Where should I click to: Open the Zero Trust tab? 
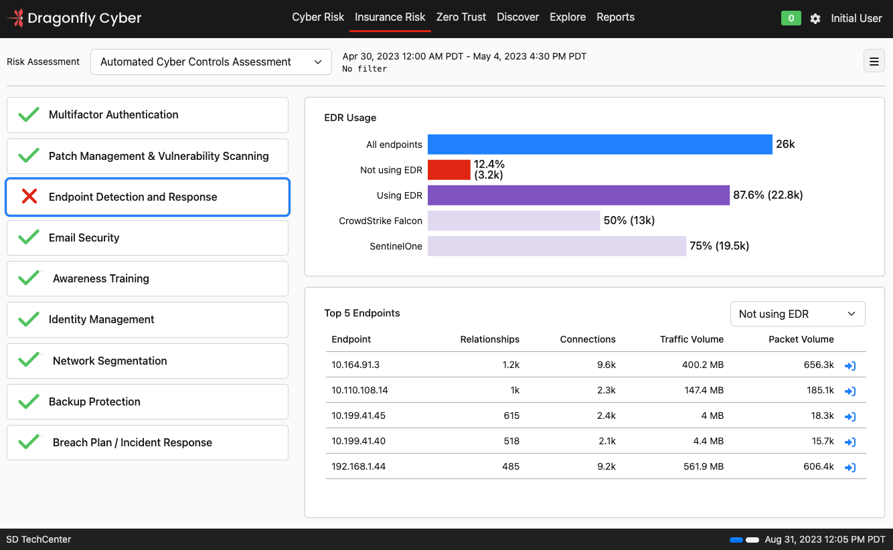tap(461, 17)
